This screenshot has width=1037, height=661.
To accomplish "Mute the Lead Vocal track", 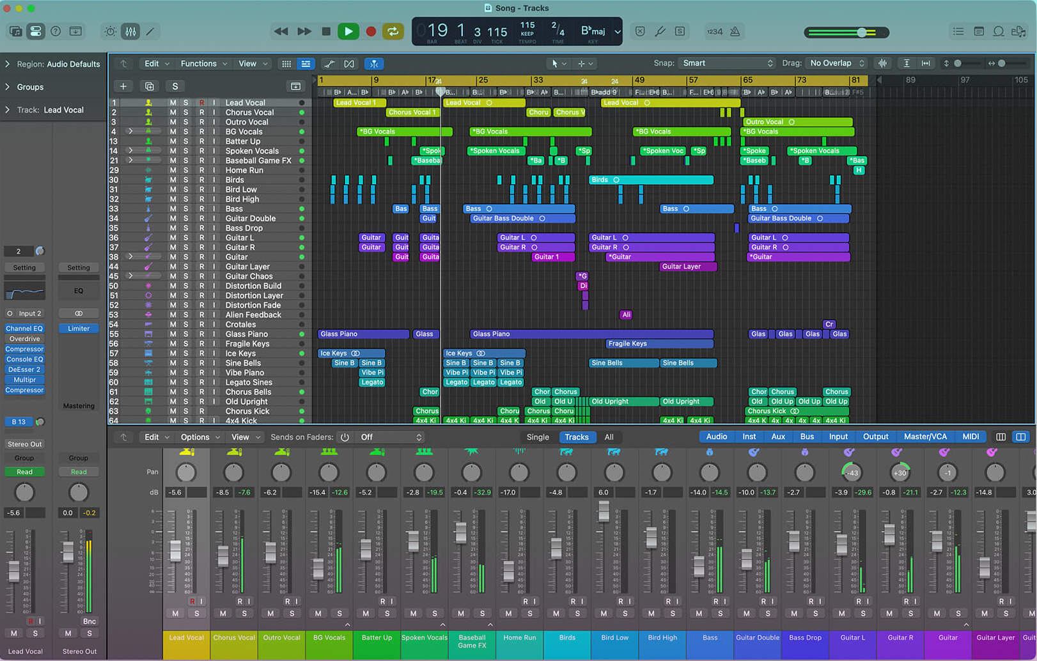I will 173,103.
